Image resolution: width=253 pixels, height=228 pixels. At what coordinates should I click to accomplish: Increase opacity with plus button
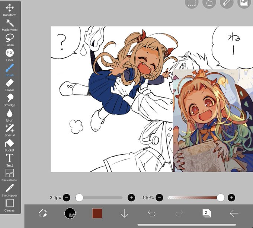pyautogui.click(x=231, y=197)
